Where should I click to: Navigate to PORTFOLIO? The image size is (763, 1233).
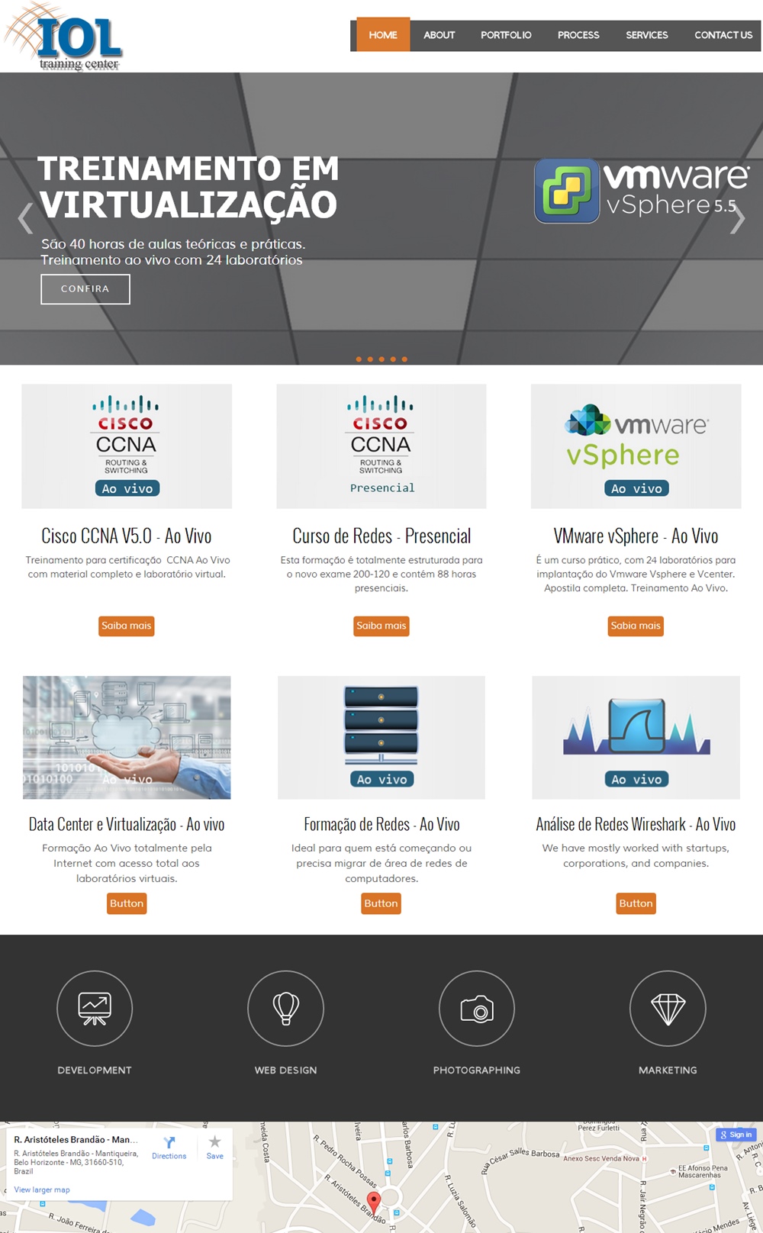[x=506, y=35]
